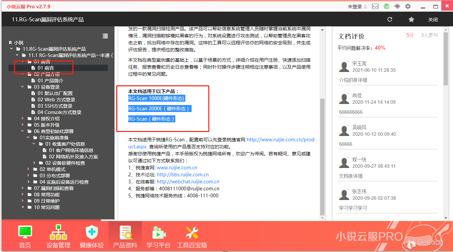Image resolution: width=453 pixels, height=252 pixels.
Task: Expand the 07 漏洞扫描和查看 folder arrow
Action: coord(23,188)
